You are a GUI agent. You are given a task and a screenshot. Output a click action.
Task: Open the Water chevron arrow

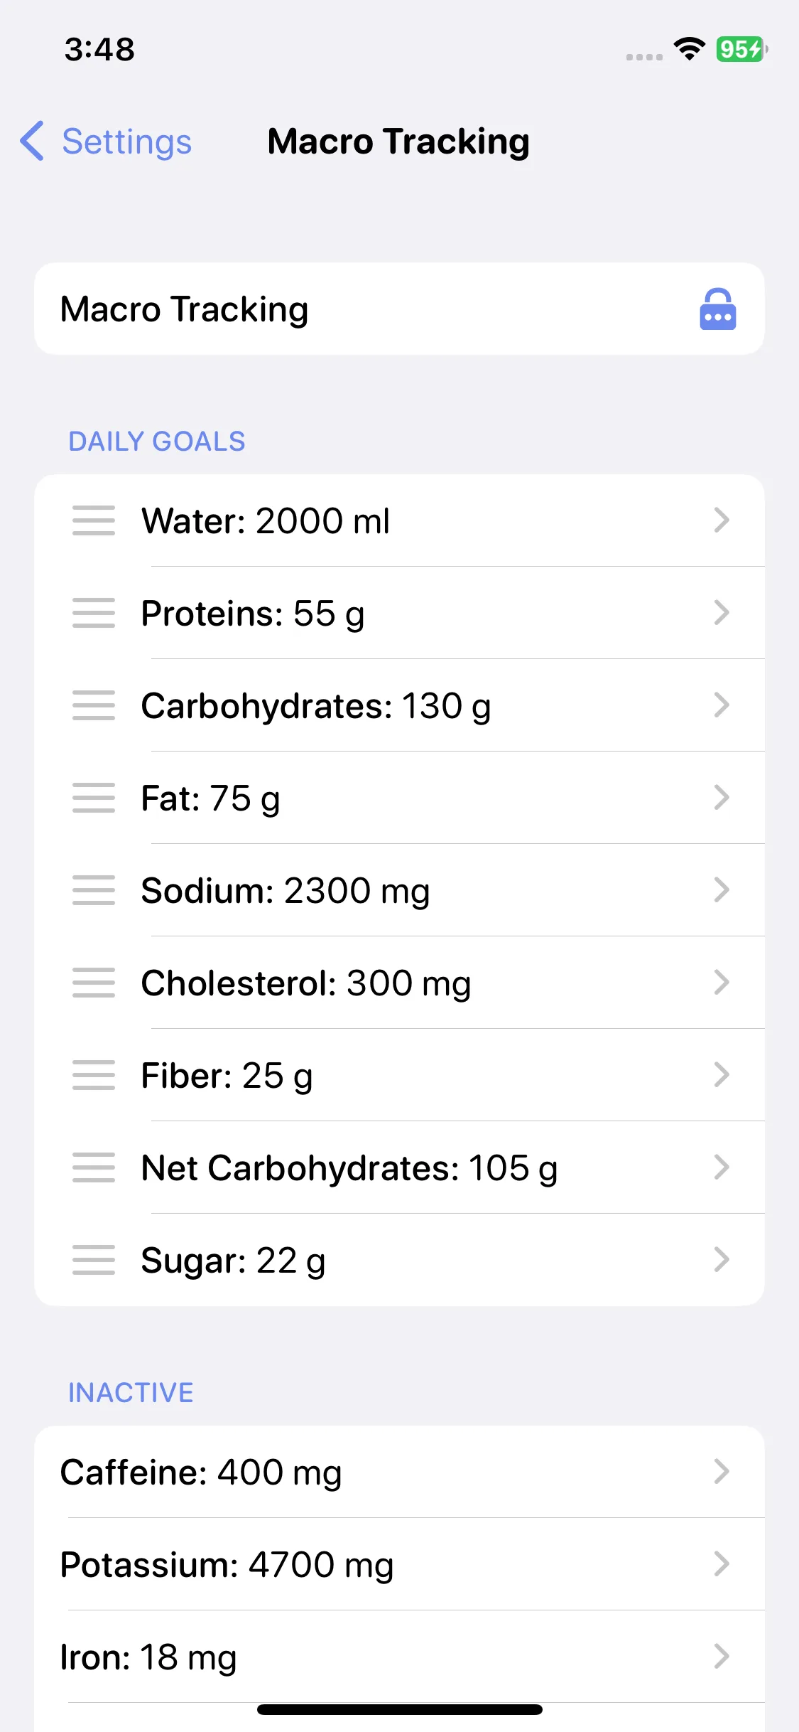722,520
